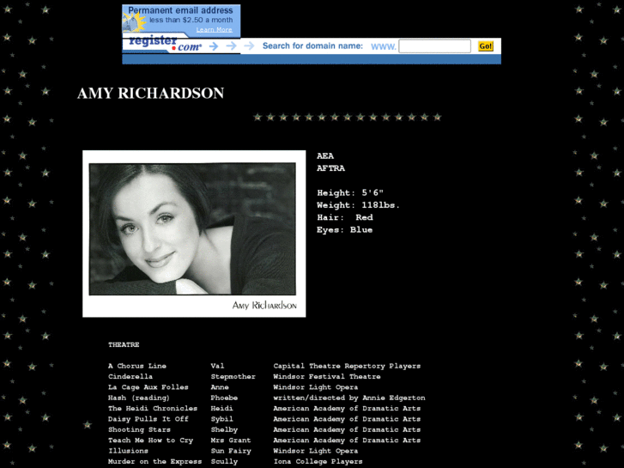Viewport: 624px width, 468px height.
Task: Click the 'Height: 5'6"' line
Action: [350, 193]
